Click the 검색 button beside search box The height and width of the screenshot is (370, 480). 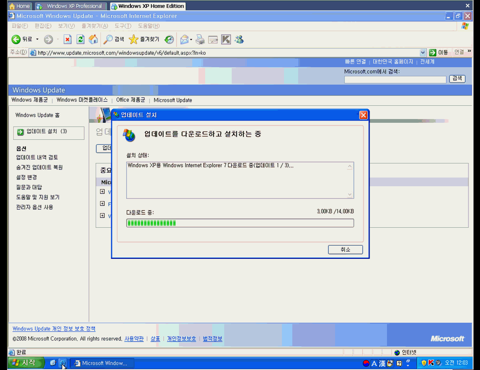pyautogui.click(x=457, y=78)
